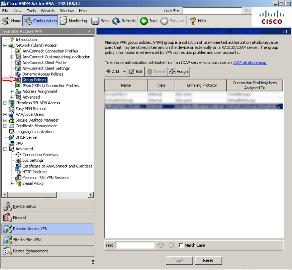Click the SSL Settings icon
This screenshot has width=292, height=270.
(x=18, y=160)
